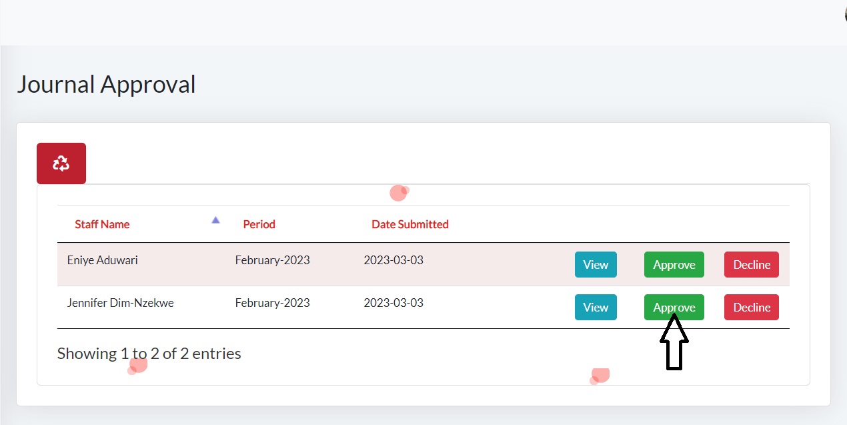Click the red recycle refresh icon button
847x425 pixels.
61,163
